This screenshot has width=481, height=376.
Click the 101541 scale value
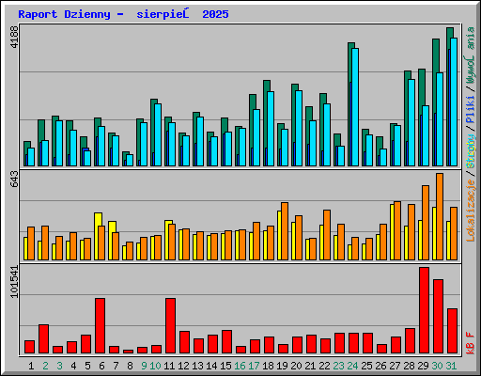tap(15, 281)
